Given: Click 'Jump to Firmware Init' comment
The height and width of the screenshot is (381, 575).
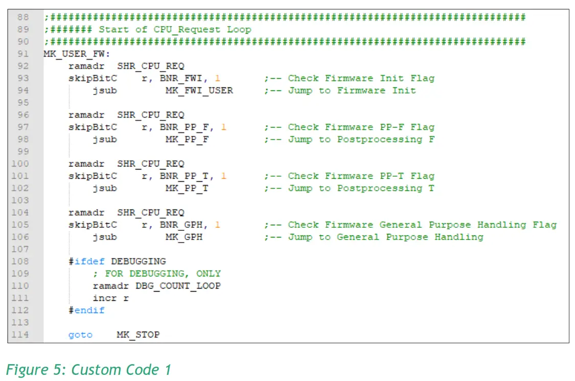Looking at the screenshot, I should coord(352,90).
